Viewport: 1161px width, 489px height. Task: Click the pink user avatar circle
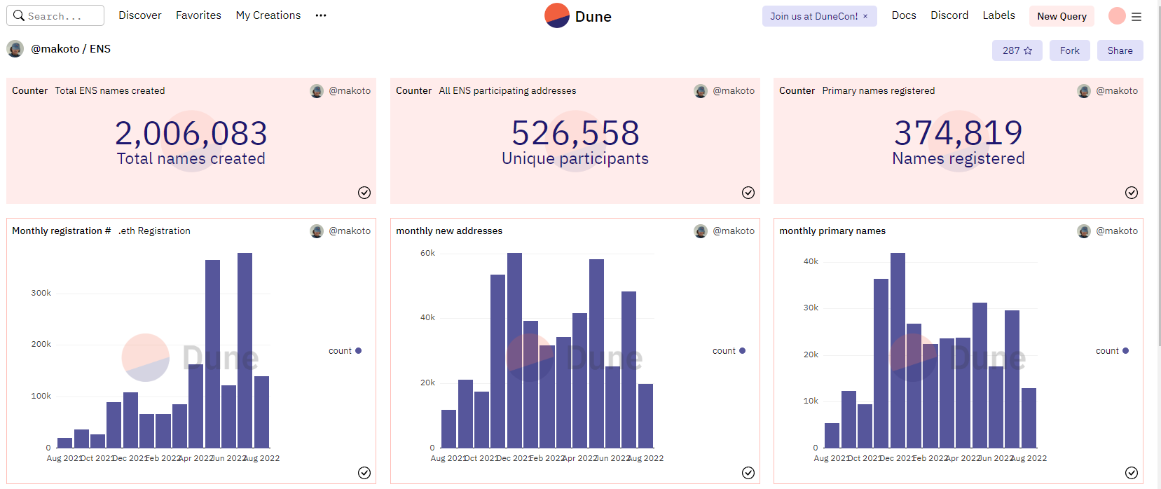click(1117, 16)
